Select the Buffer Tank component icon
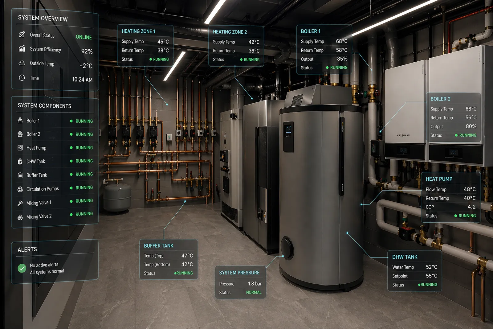 click(20, 175)
